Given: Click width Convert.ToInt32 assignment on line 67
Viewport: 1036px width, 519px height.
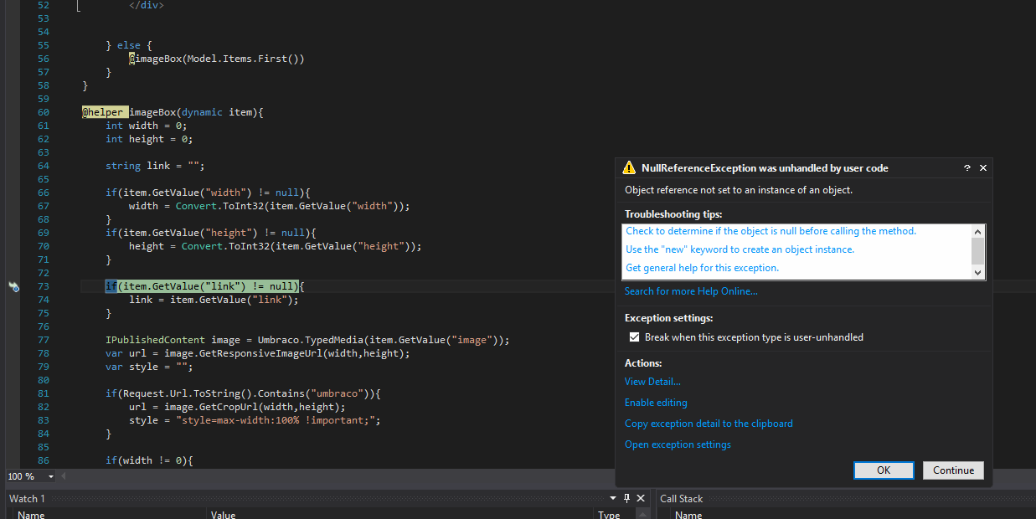Looking at the screenshot, I should click(x=270, y=206).
